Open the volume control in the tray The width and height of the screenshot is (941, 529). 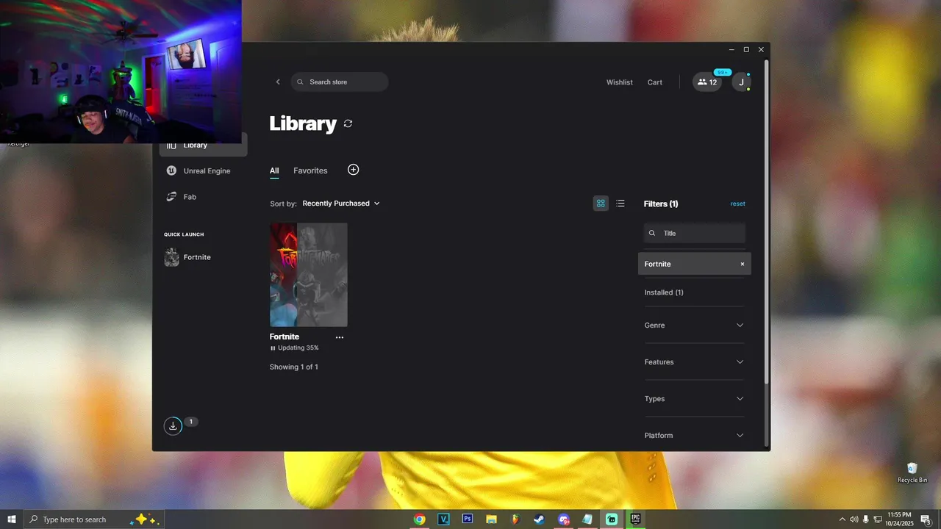(854, 519)
